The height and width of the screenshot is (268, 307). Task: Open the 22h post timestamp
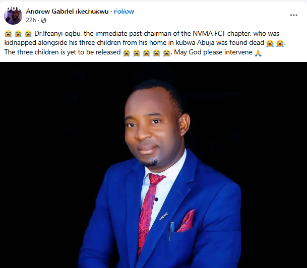tap(31, 20)
